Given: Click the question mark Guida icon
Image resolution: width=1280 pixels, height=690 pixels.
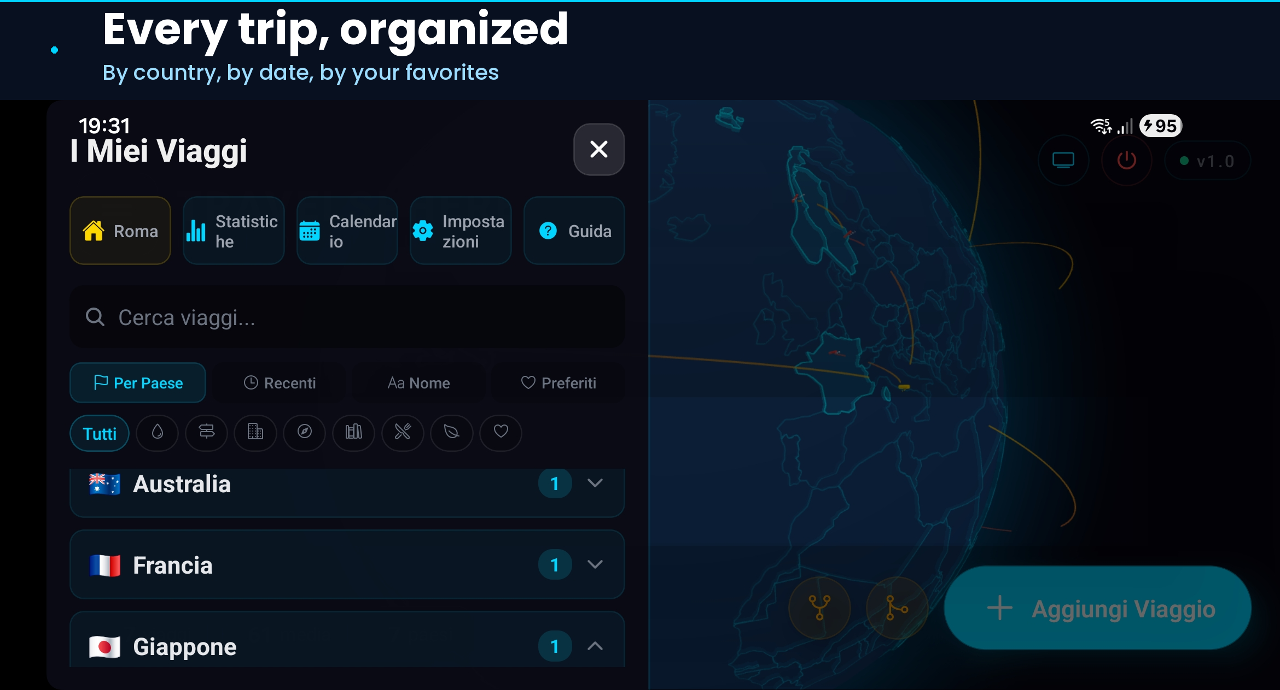Looking at the screenshot, I should click(x=548, y=231).
